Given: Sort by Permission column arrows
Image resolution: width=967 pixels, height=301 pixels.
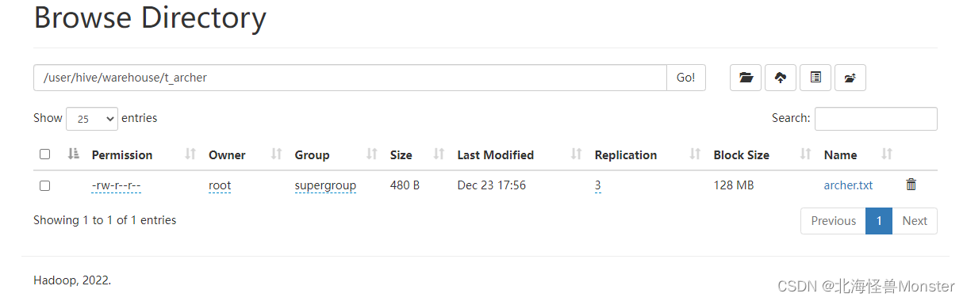Looking at the screenshot, I should pyautogui.click(x=190, y=154).
